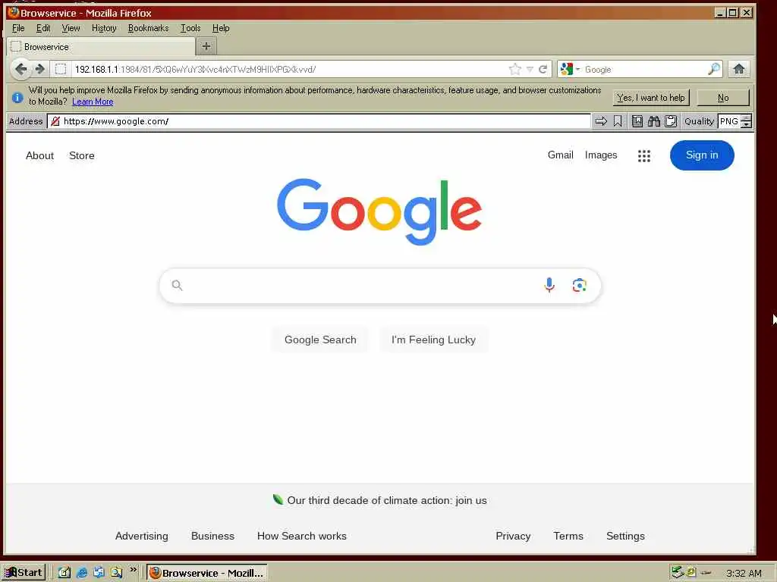The height and width of the screenshot is (582, 777).
Task: Open the Advertising footer link
Action: click(x=142, y=536)
